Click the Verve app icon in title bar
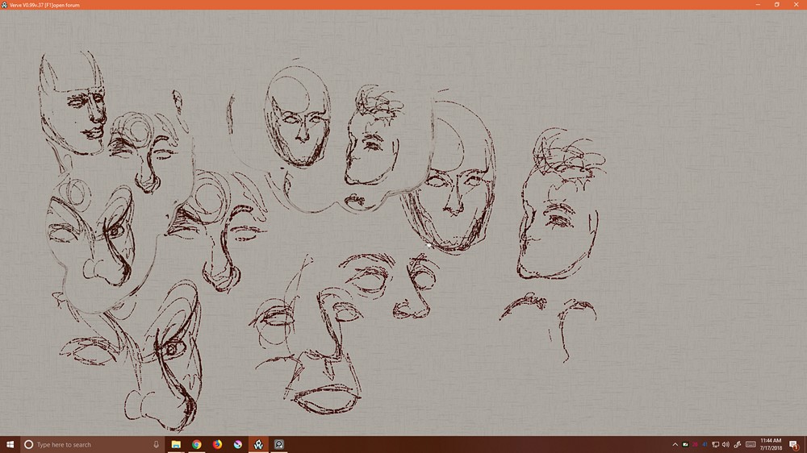Screen dimensions: 807x453 pyautogui.click(x=4, y=5)
